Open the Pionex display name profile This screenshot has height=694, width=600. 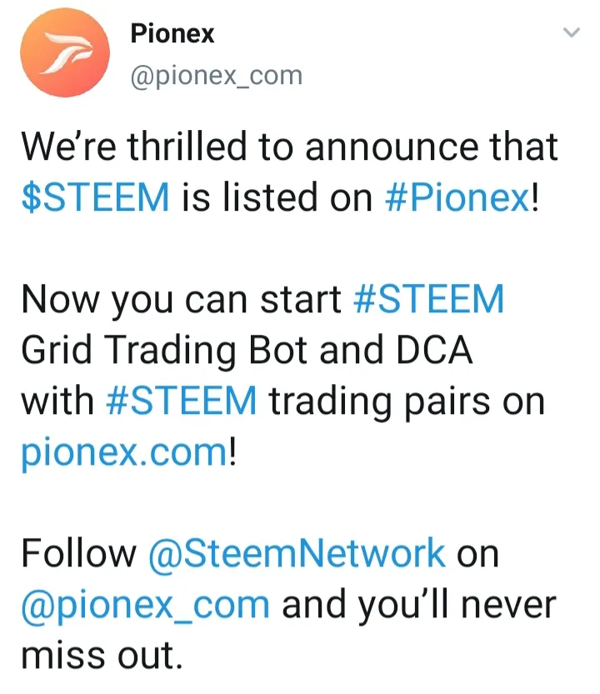pos(172,33)
